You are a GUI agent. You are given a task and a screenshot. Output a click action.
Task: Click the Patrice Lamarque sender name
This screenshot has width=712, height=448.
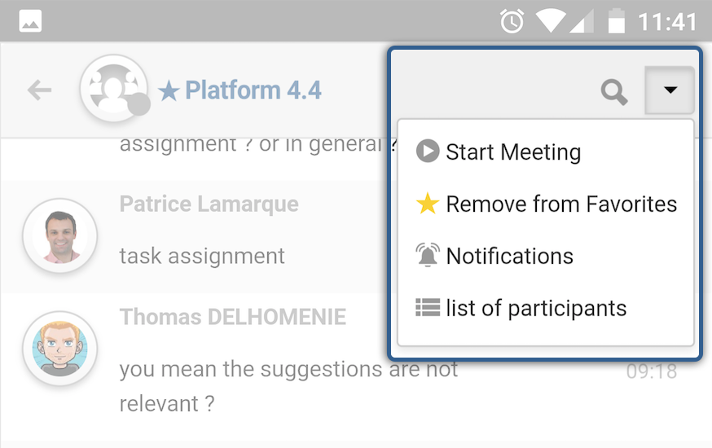(209, 204)
